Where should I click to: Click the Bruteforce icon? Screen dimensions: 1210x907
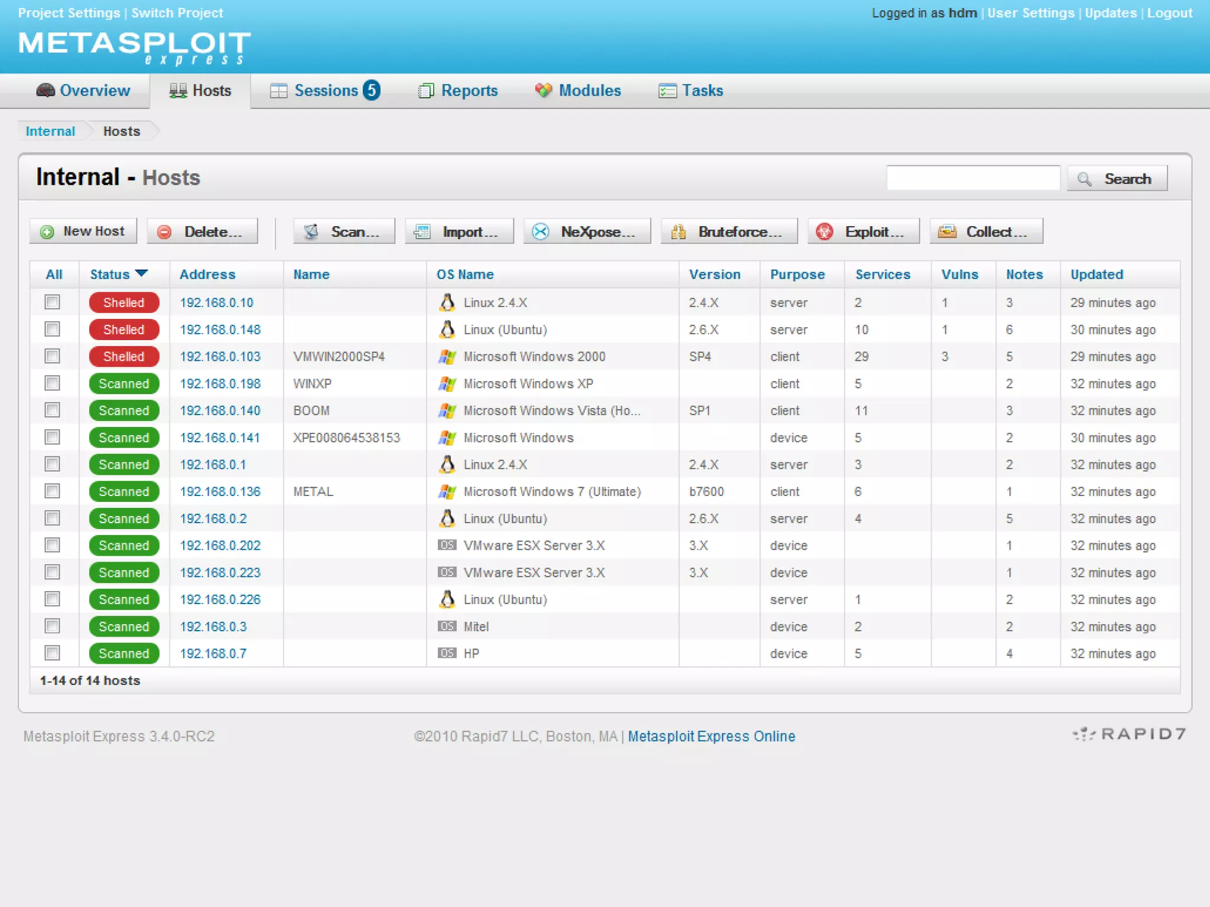point(678,232)
